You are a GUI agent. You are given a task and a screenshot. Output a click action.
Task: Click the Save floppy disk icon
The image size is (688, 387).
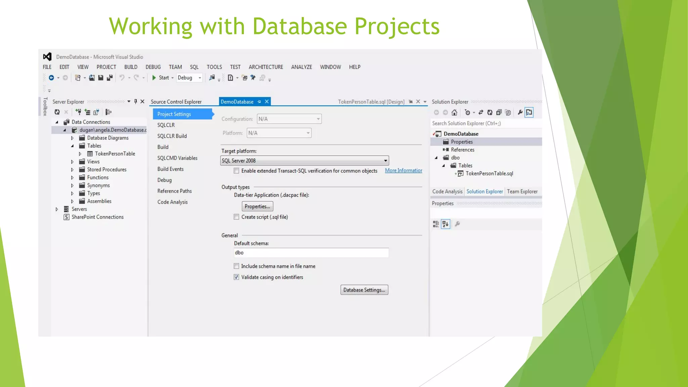100,78
